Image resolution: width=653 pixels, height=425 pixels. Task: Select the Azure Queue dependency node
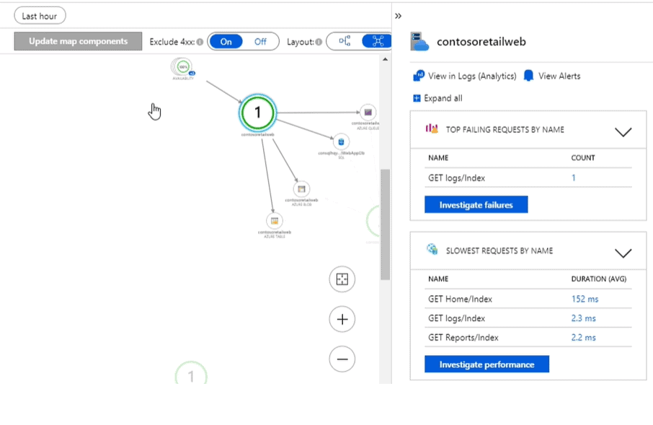pyautogui.click(x=368, y=112)
